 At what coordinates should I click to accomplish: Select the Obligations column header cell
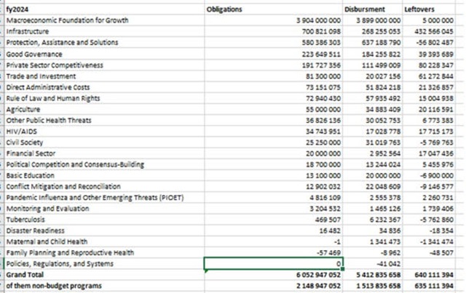coord(274,9)
